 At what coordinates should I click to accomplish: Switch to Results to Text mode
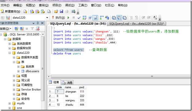coord(114,18)
